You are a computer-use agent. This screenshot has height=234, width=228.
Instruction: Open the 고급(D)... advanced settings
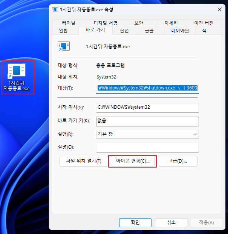178,161
